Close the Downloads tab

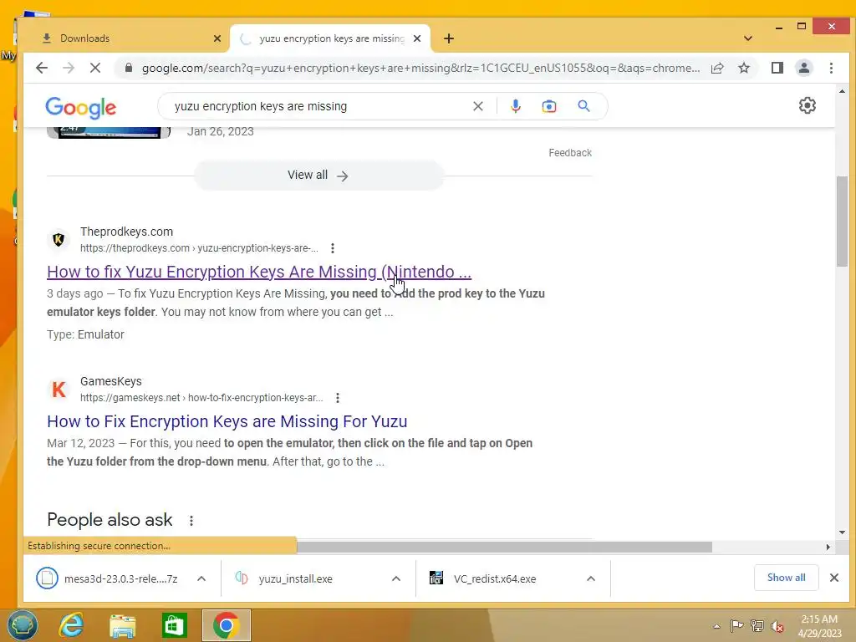click(x=217, y=38)
